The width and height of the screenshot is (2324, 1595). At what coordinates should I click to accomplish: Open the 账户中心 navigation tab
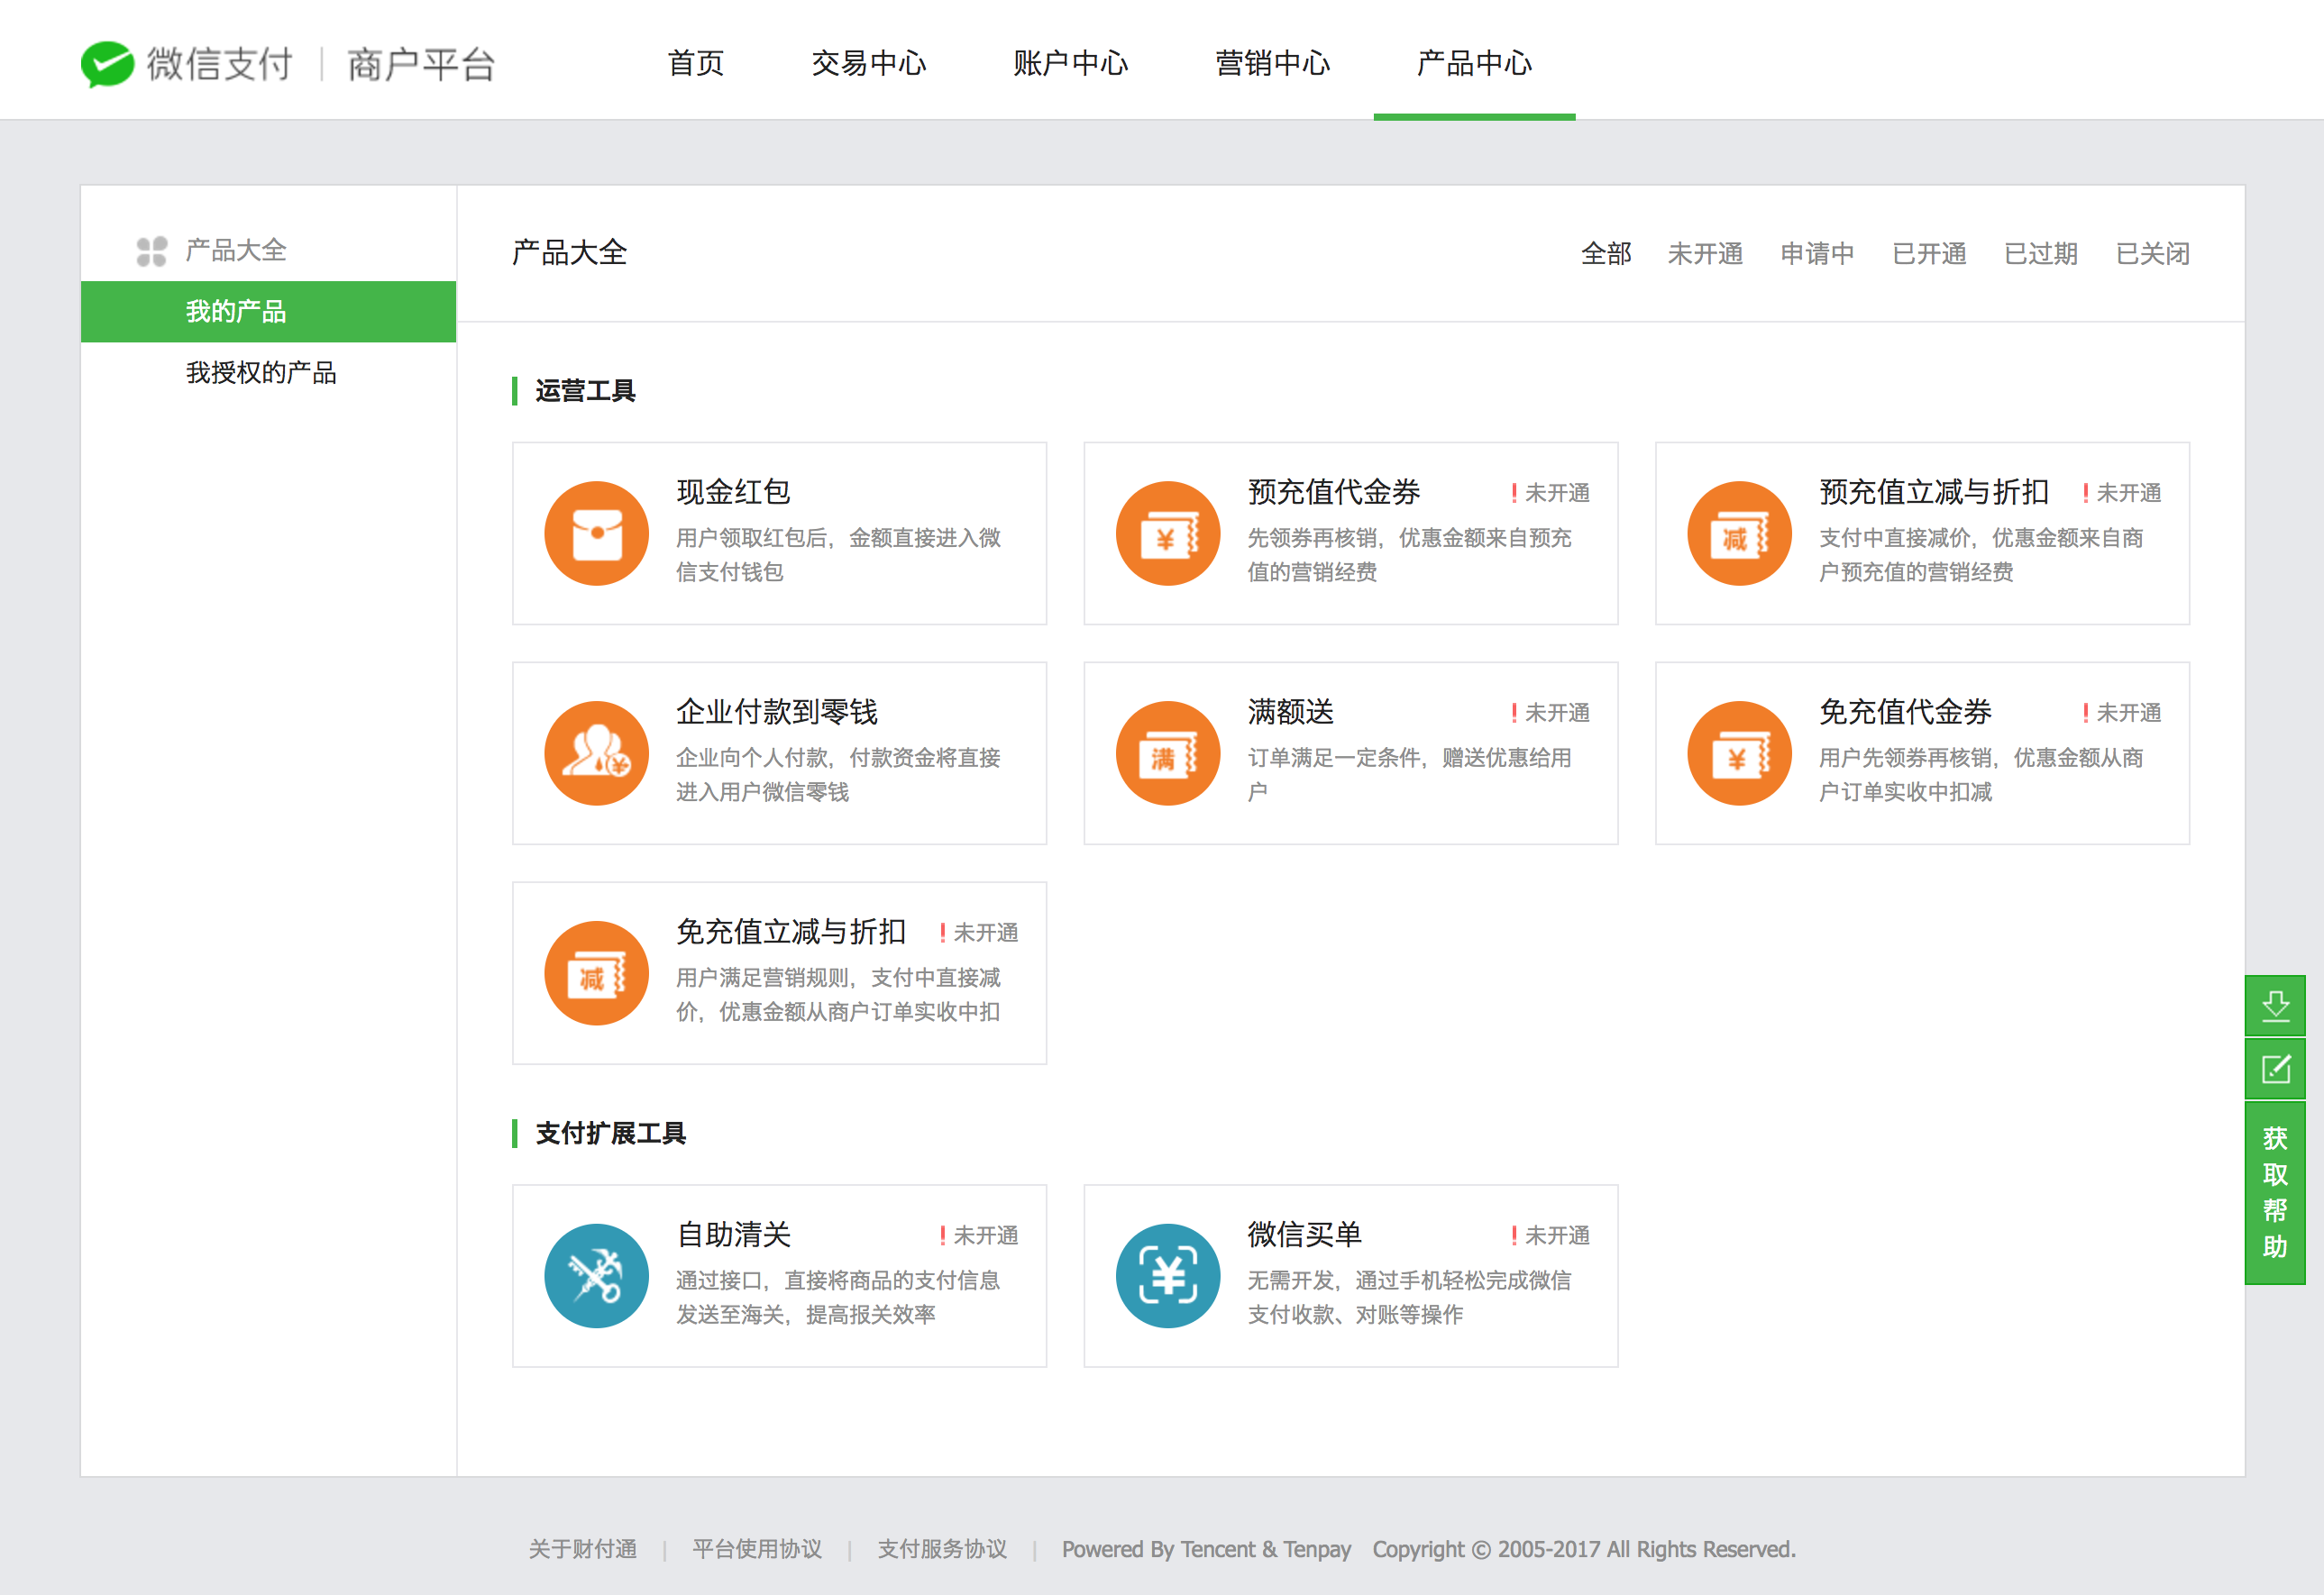click(1071, 63)
